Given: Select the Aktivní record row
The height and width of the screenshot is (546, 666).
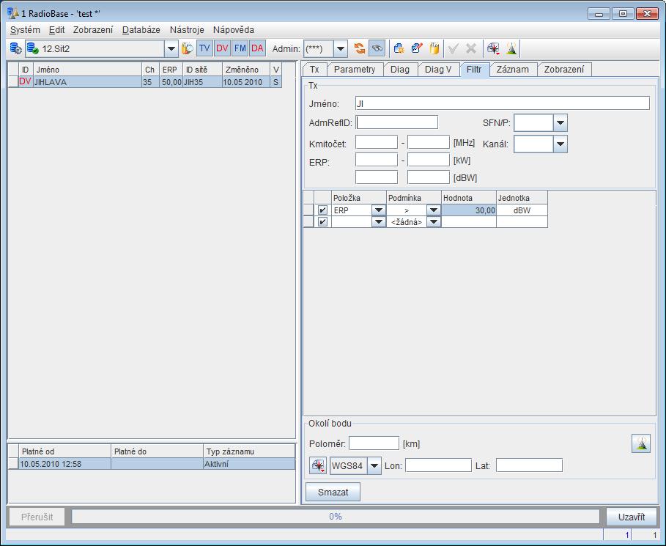Looking at the screenshot, I should 151,464.
